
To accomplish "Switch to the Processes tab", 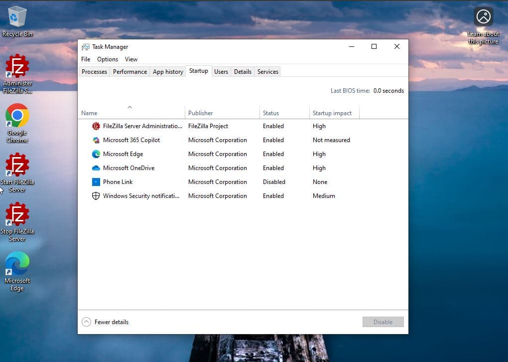I will coord(94,72).
